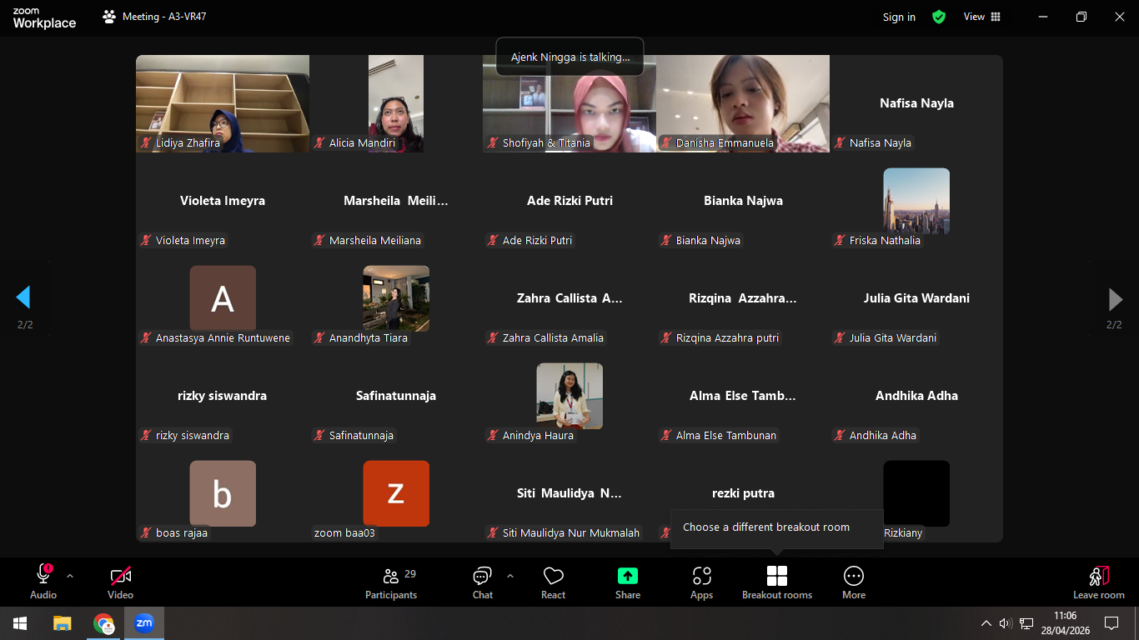The image size is (1139, 640).
Task: Go to previous gallery page arrow
Action: (x=23, y=297)
